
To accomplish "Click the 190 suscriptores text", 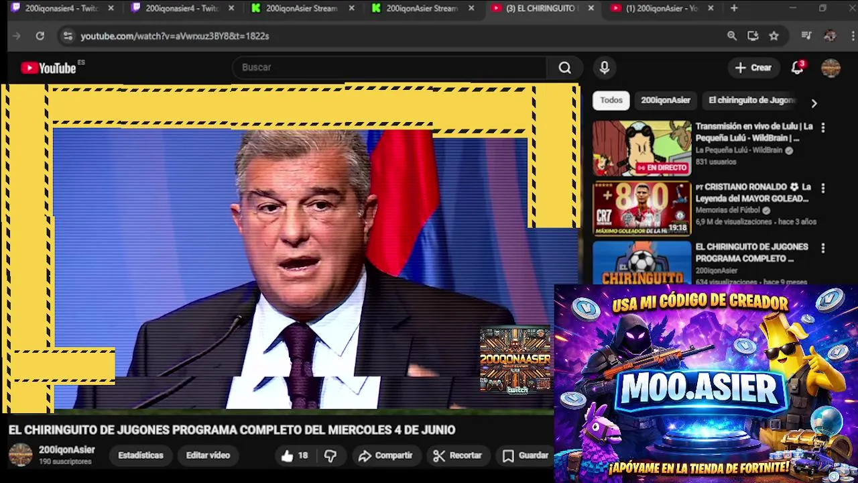I will [x=65, y=462].
